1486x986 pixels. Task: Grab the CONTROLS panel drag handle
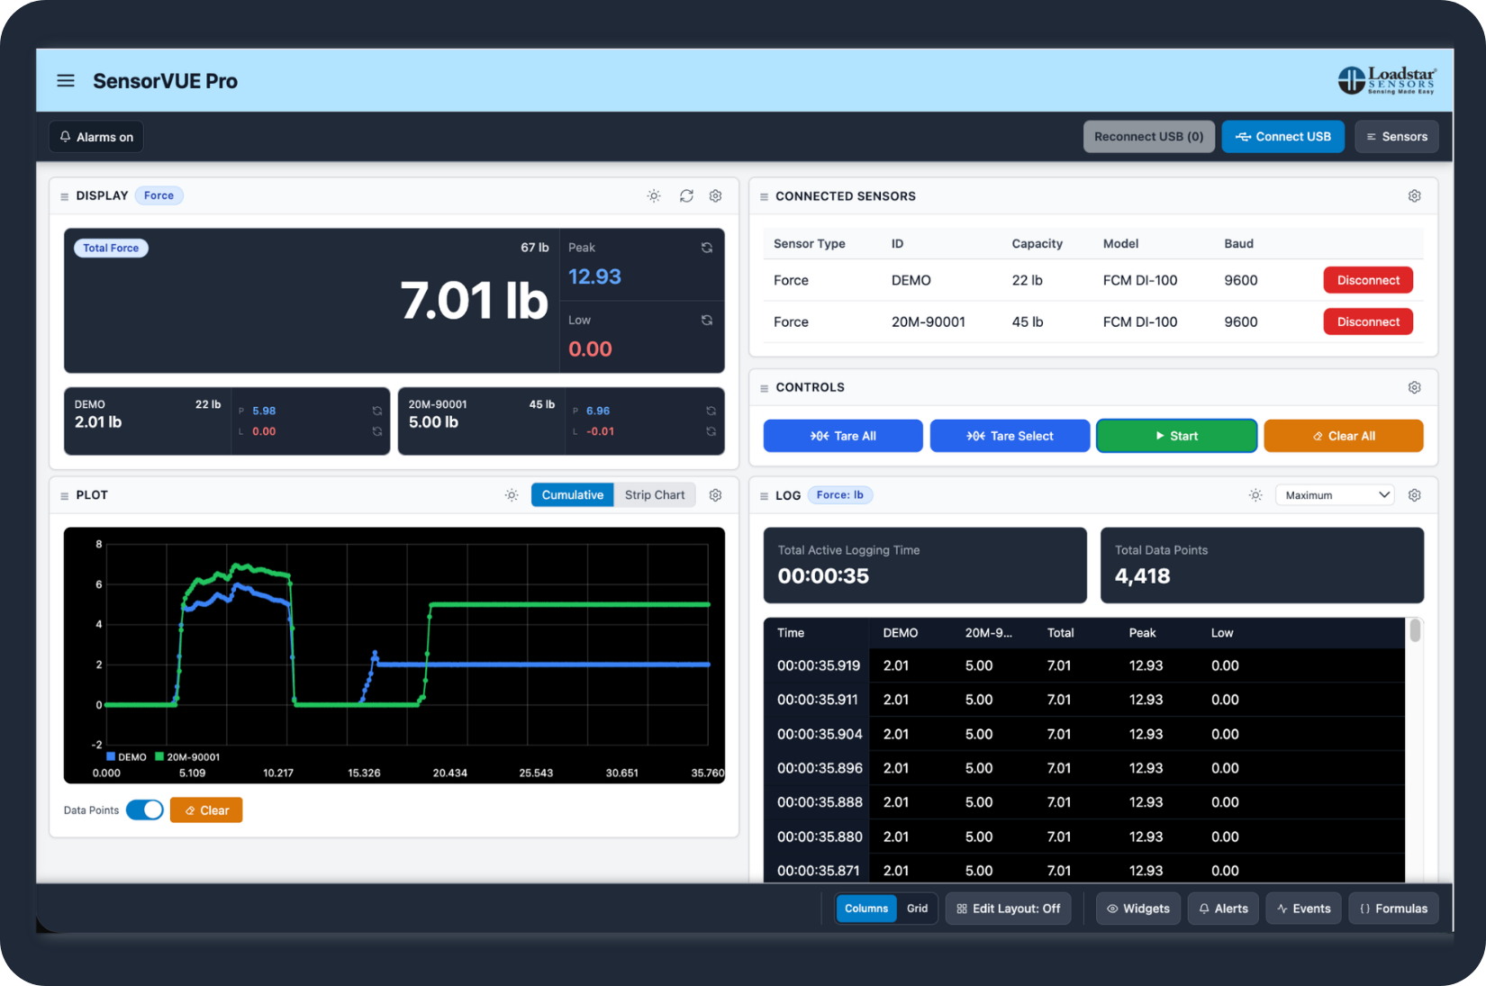[764, 388]
